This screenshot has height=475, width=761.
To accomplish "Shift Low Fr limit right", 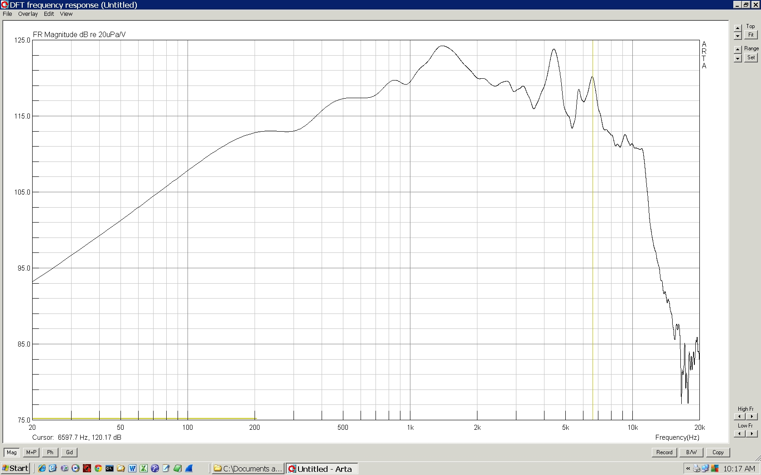I will (x=751, y=433).
